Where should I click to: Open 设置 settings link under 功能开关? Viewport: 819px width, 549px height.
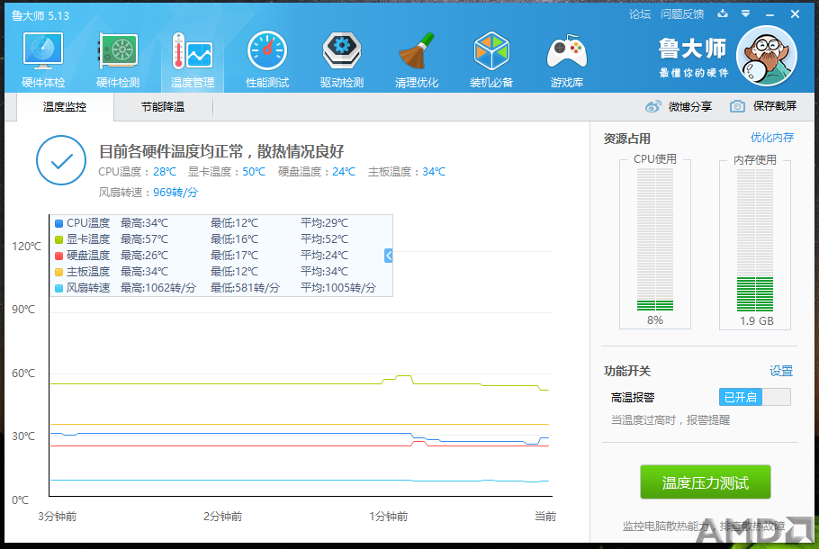(x=781, y=371)
